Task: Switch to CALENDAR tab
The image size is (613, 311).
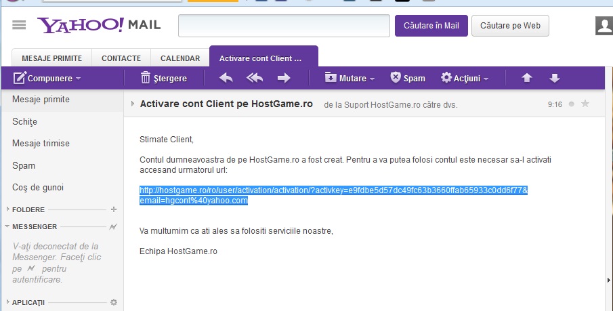Action: pos(180,58)
